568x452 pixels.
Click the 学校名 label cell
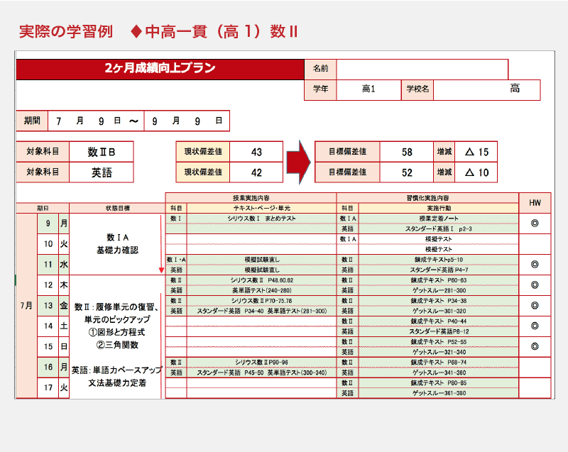click(417, 89)
